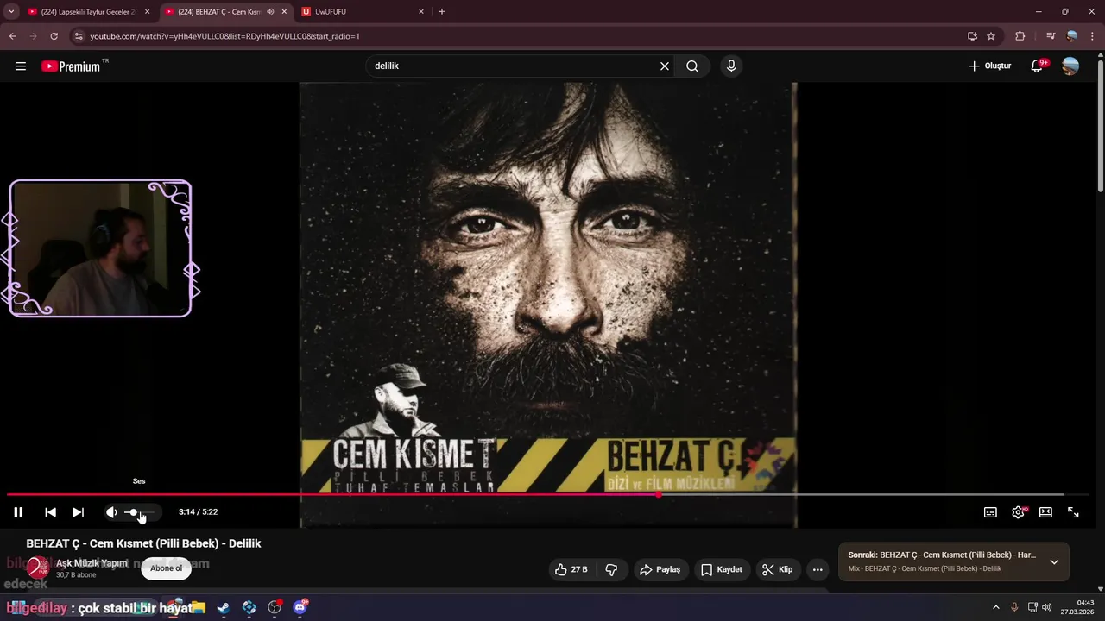This screenshot has width=1105, height=621.
Task: Clear the search text with X icon
Action: [x=665, y=66]
